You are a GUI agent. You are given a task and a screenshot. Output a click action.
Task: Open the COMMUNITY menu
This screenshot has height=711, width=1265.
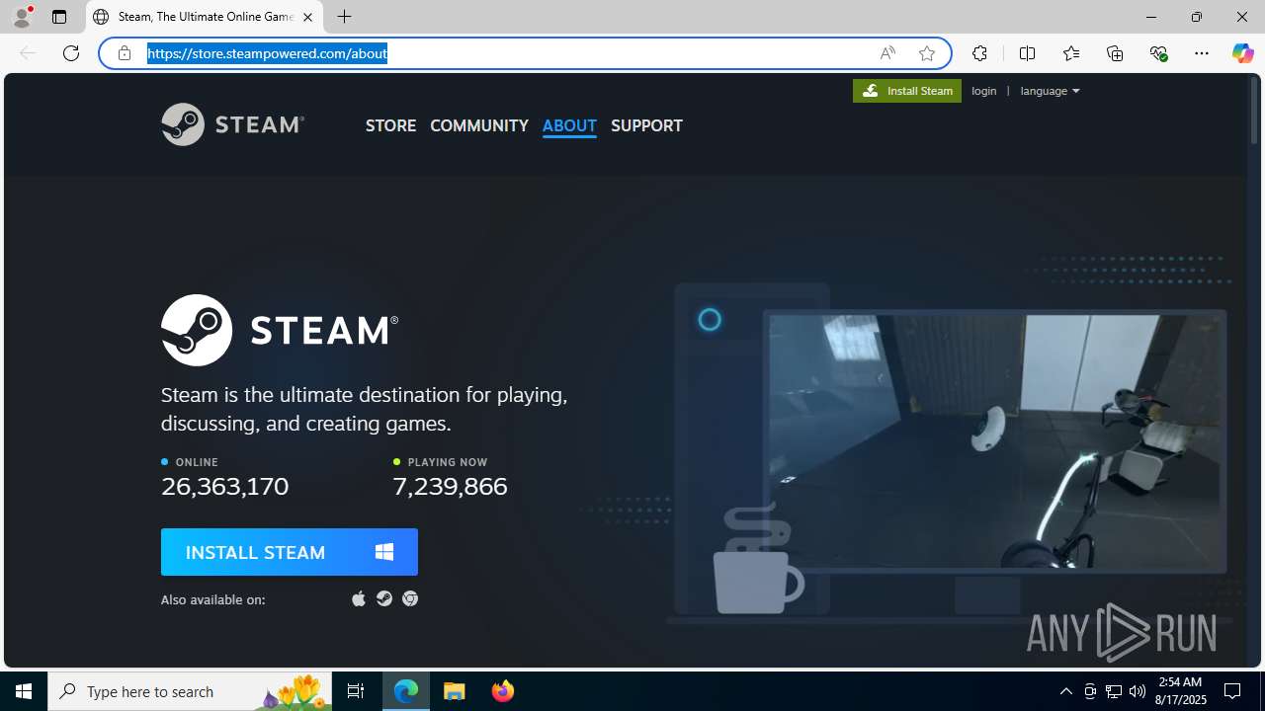(479, 125)
